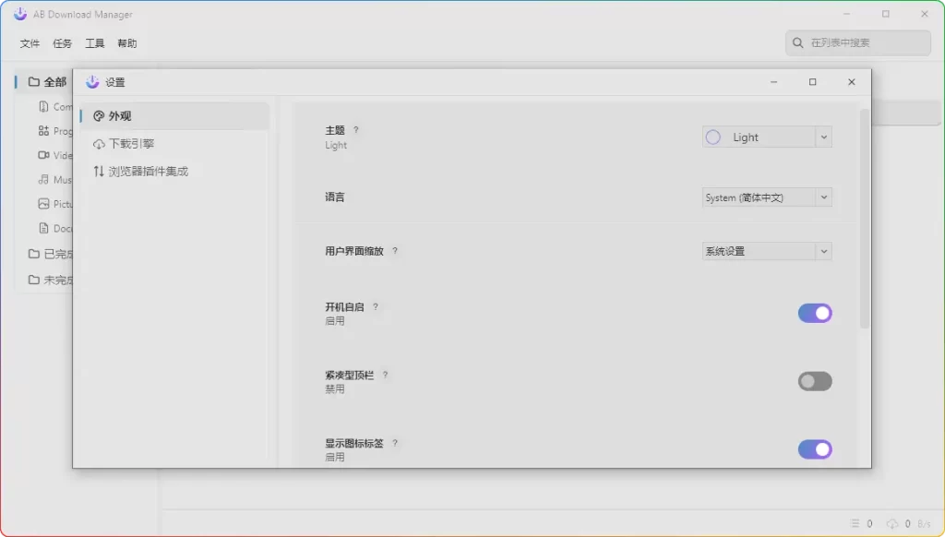
Task: Open the 任务 menu in main window
Action: pyautogui.click(x=62, y=43)
